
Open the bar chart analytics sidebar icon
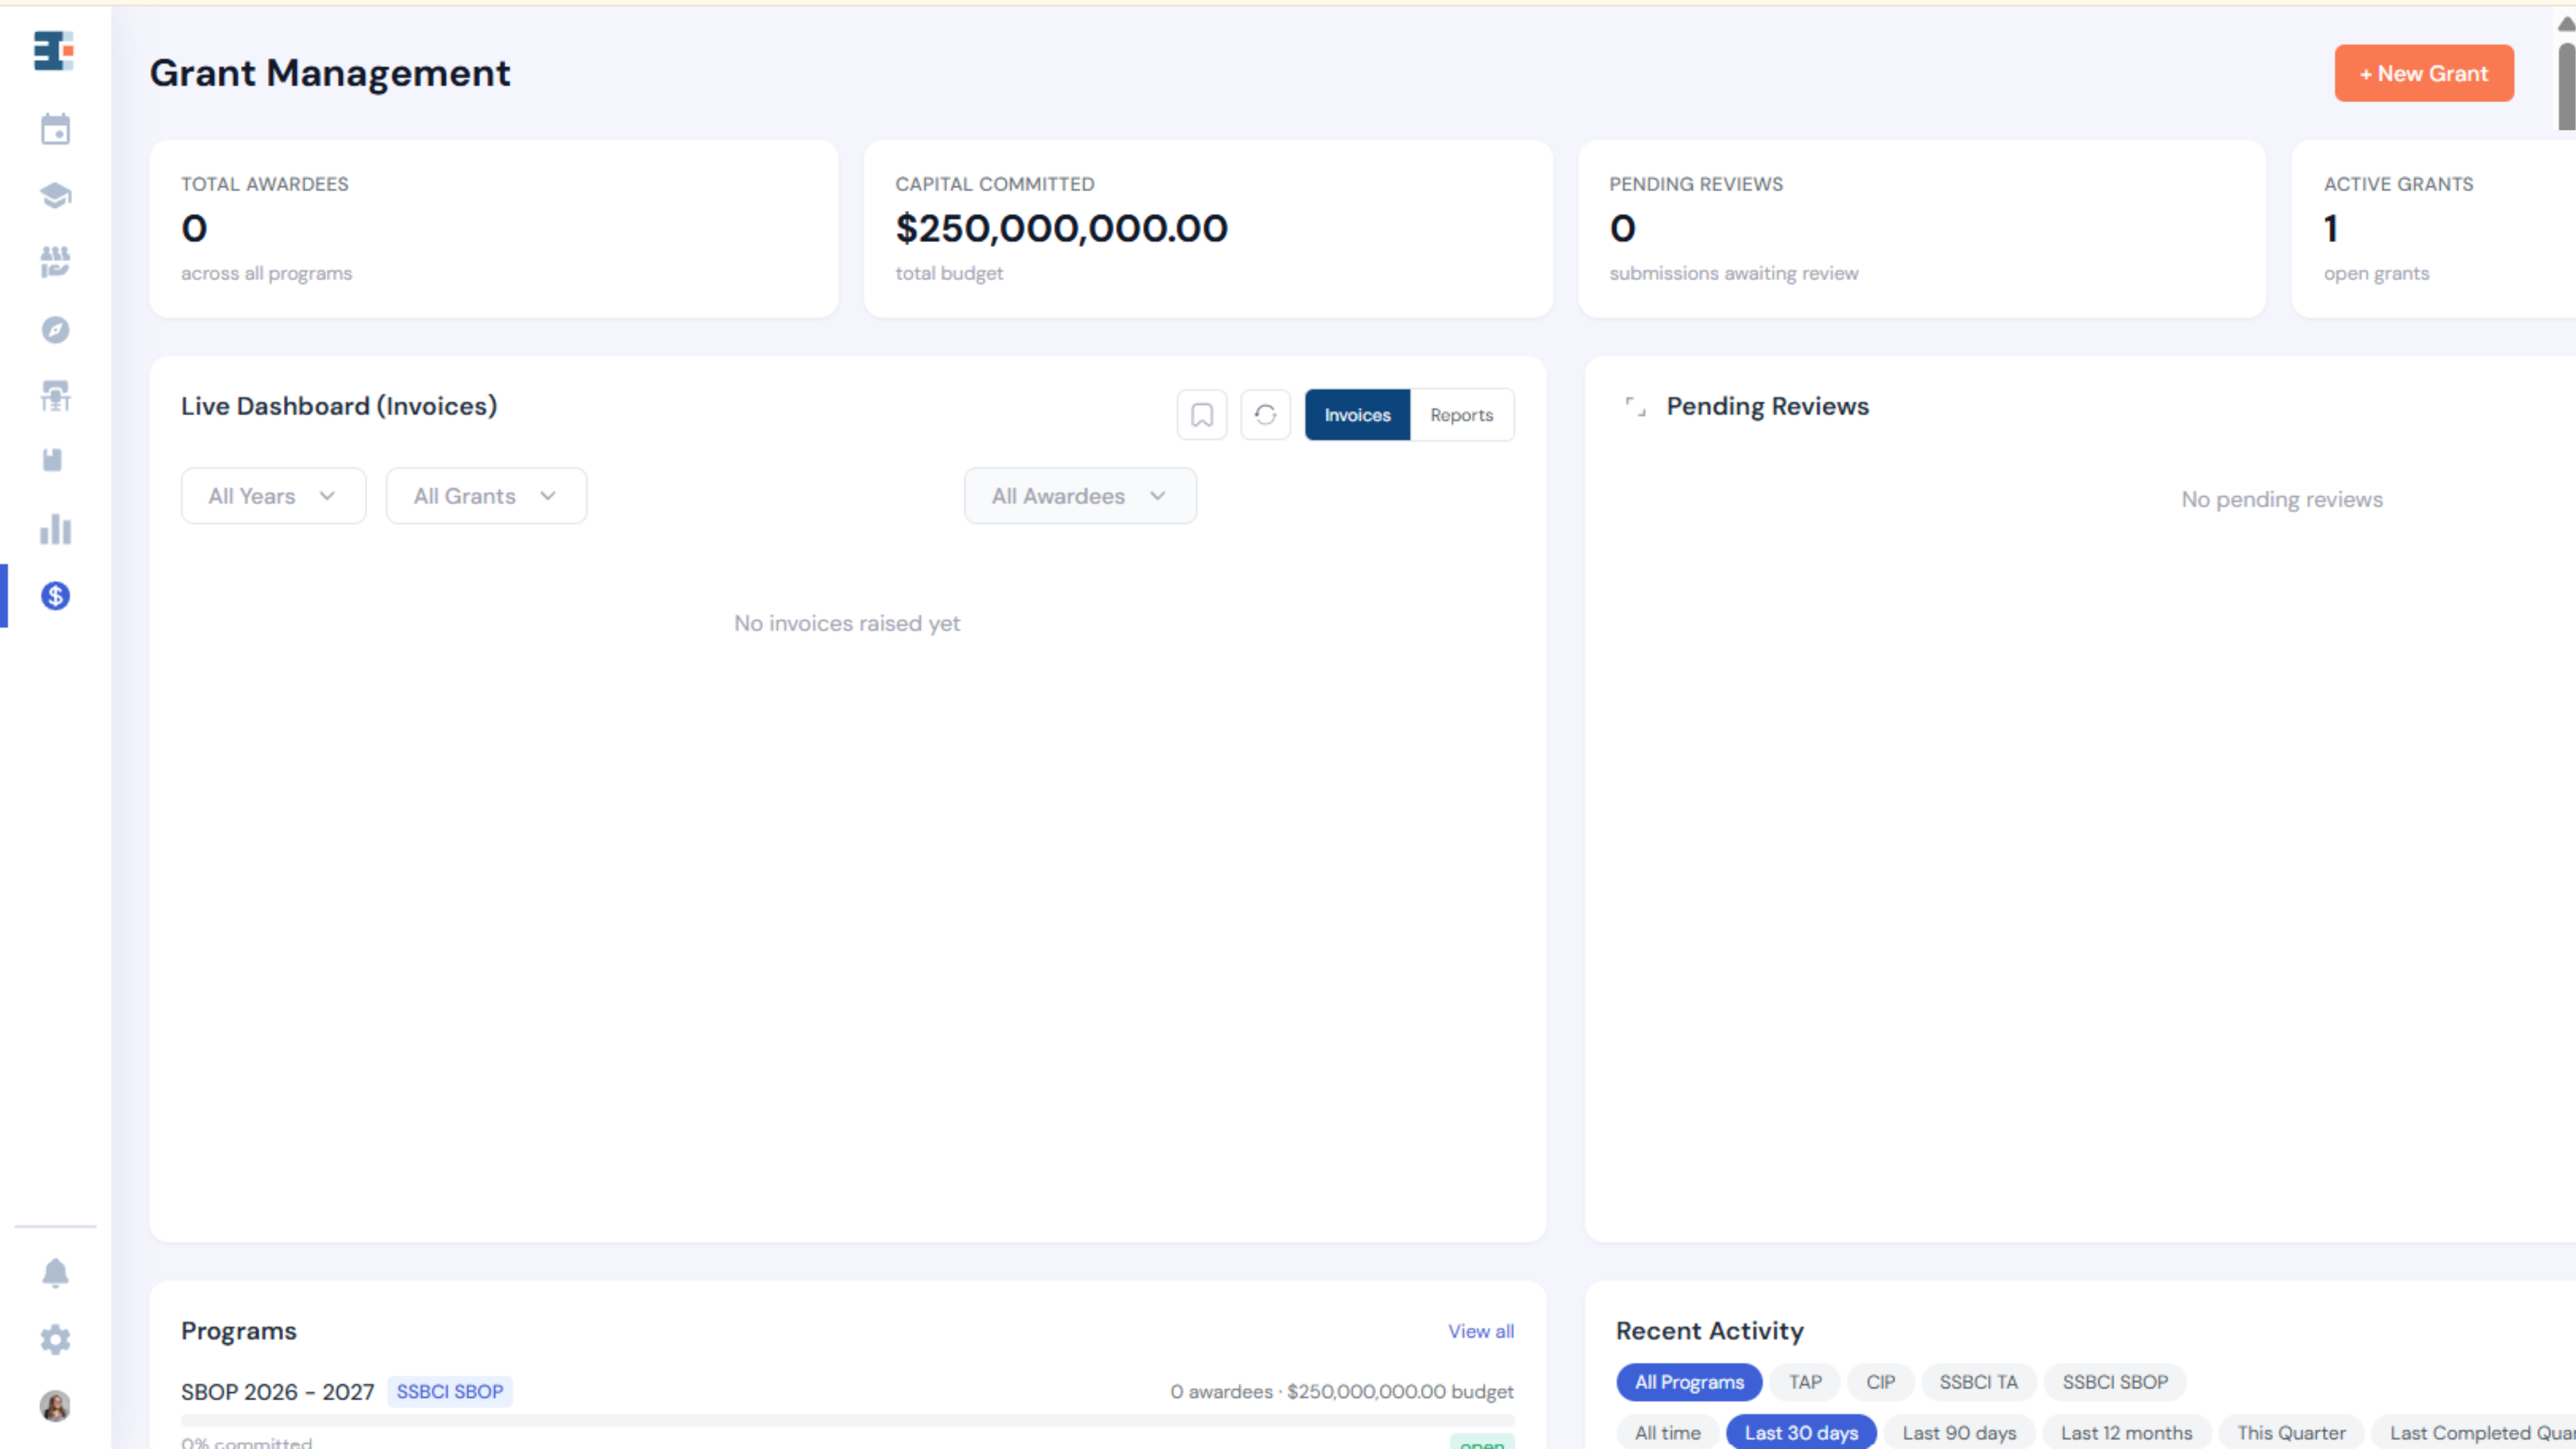point(55,529)
